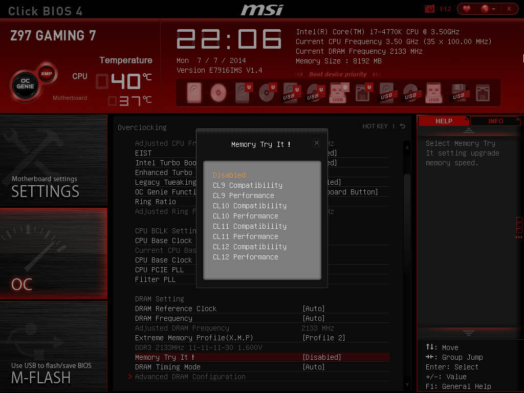
Task: Open the language globe dropdown
Action: pyautogui.click(x=488, y=9)
